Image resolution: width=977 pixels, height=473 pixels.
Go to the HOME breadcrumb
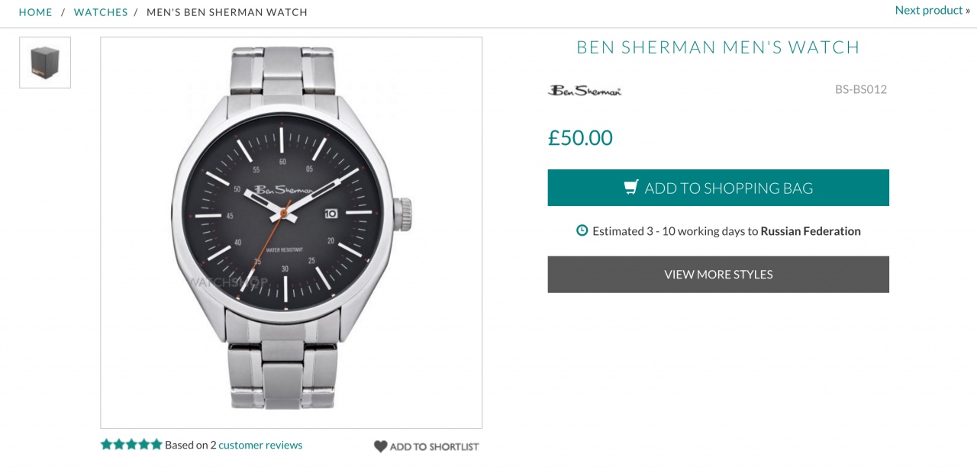(x=36, y=12)
